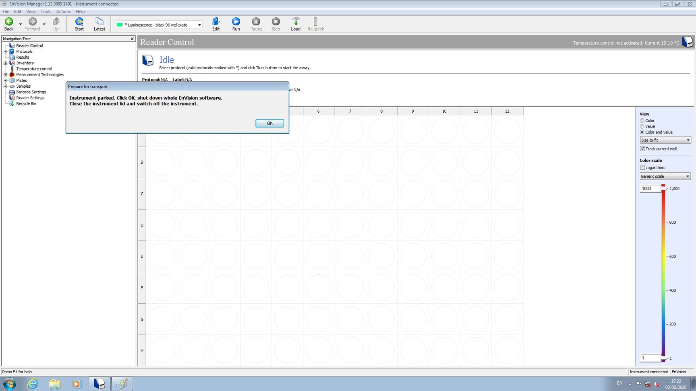Expand the Plates tree node

pyautogui.click(x=5, y=80)
